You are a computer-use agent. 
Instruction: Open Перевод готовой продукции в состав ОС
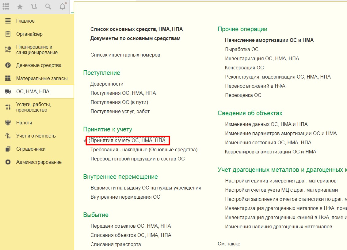click(x=137, y=159)
